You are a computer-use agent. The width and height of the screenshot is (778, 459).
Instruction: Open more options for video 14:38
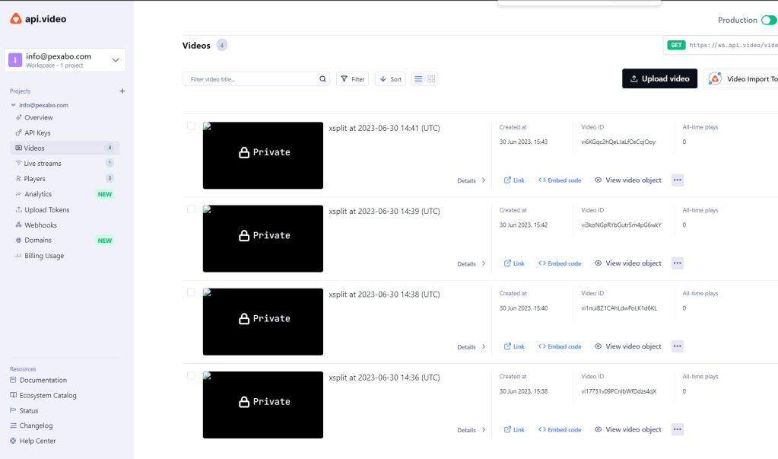[x=678, y=346]
